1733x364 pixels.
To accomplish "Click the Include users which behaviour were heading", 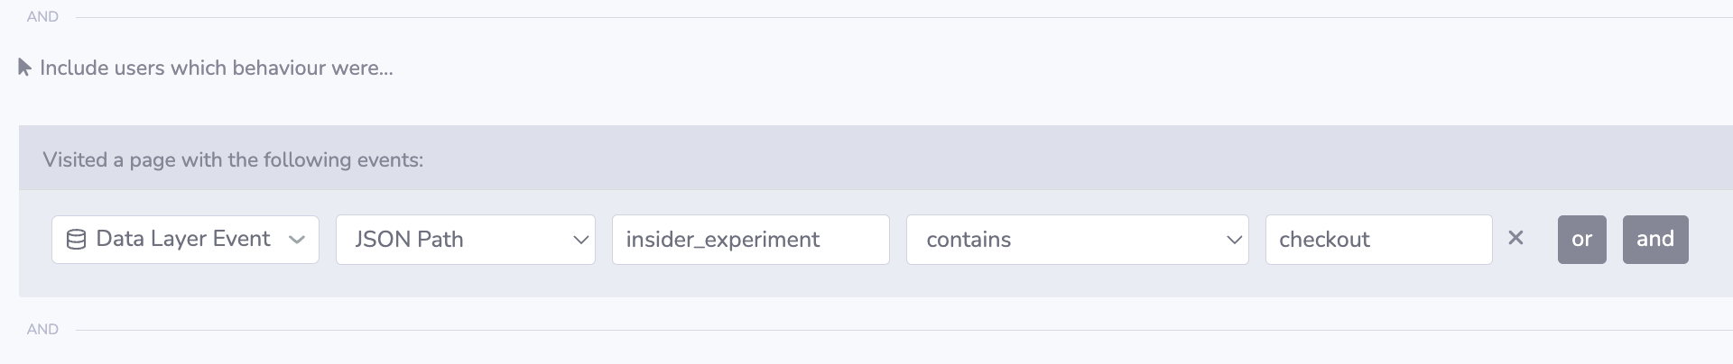I will pos(217,68).
